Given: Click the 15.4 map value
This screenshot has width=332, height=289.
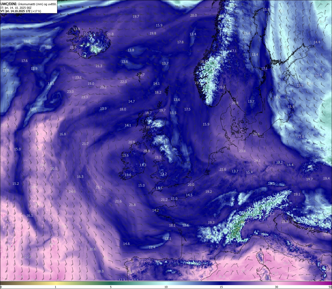Looking at the screenshot, I should coord(249,172).
